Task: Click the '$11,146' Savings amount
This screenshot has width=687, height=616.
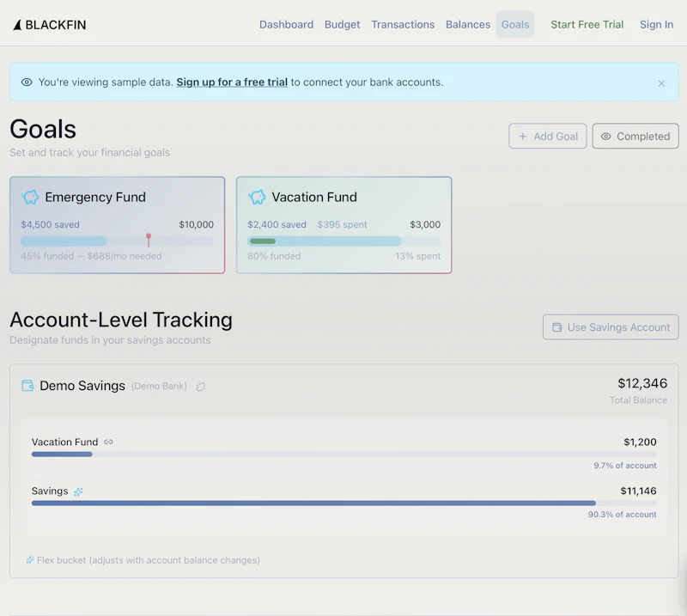Action: (638, 491)
